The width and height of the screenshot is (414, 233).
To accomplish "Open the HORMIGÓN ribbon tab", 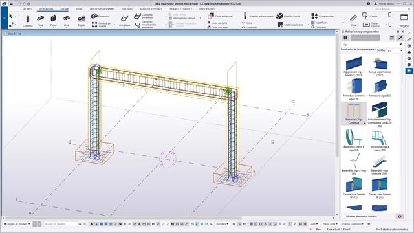I will pos(46,9).
